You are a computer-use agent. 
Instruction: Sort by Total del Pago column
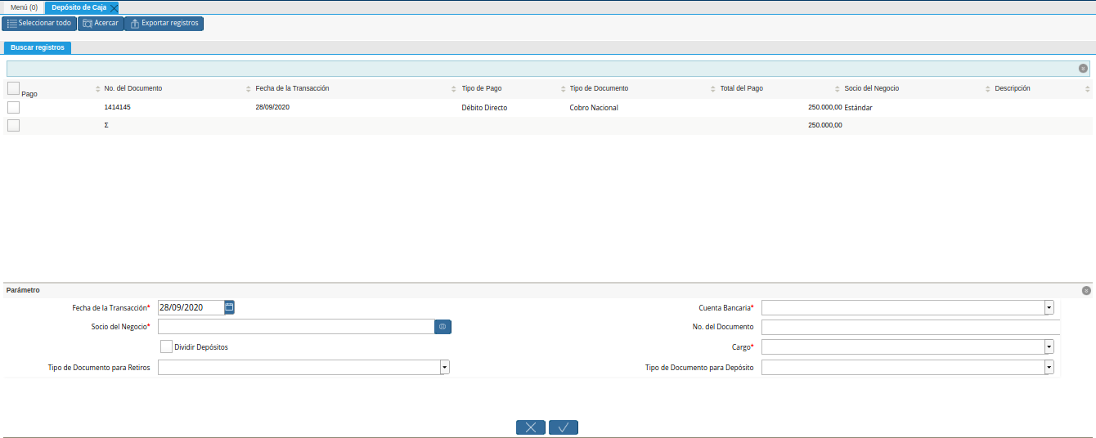click(741, 88)
